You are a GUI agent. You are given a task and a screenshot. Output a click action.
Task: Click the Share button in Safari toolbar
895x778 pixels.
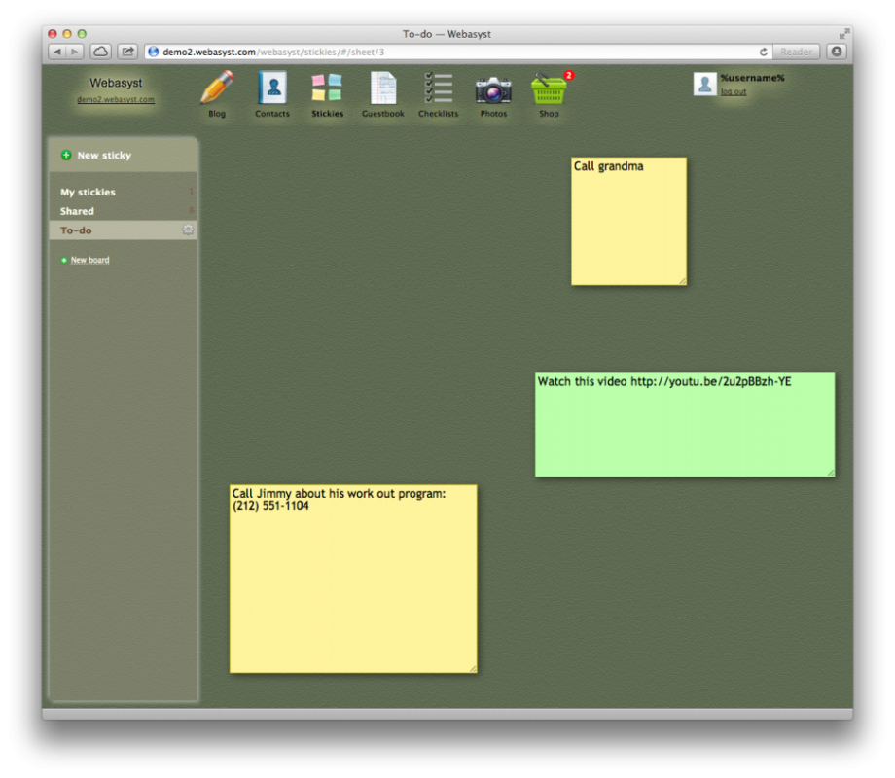(x=127, y=52)
